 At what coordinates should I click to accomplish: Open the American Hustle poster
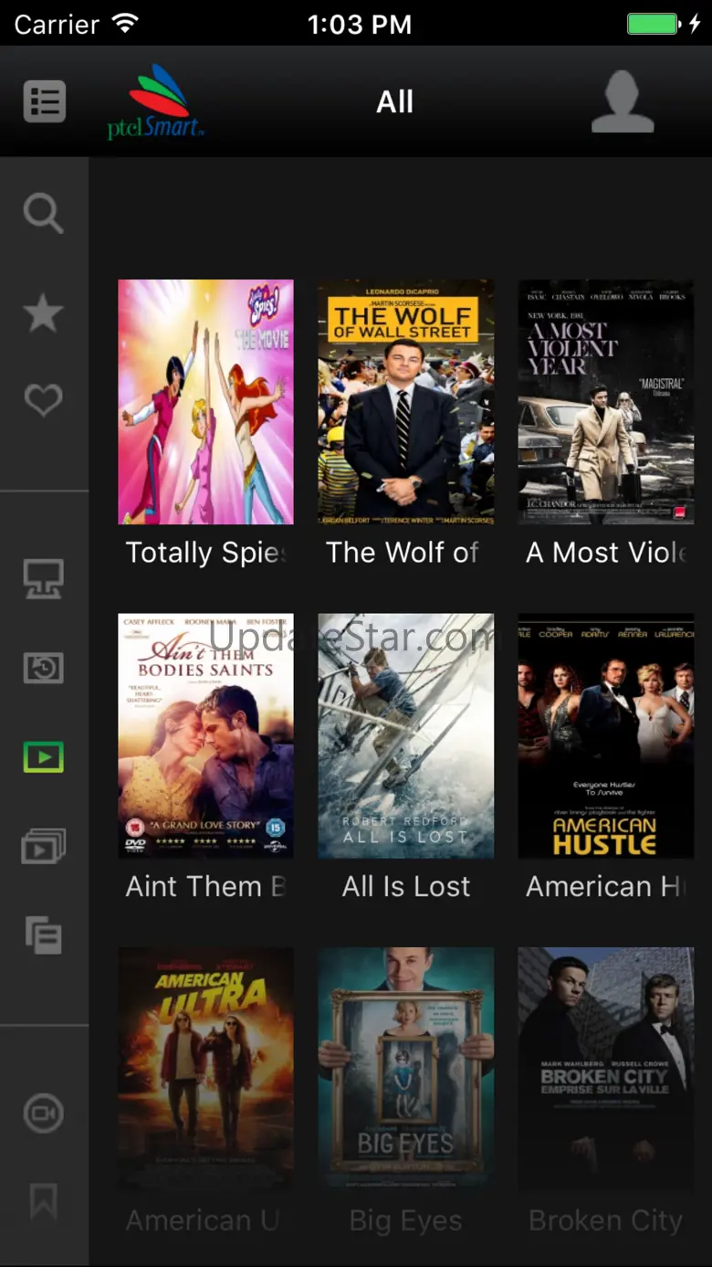tap(606, 735)
